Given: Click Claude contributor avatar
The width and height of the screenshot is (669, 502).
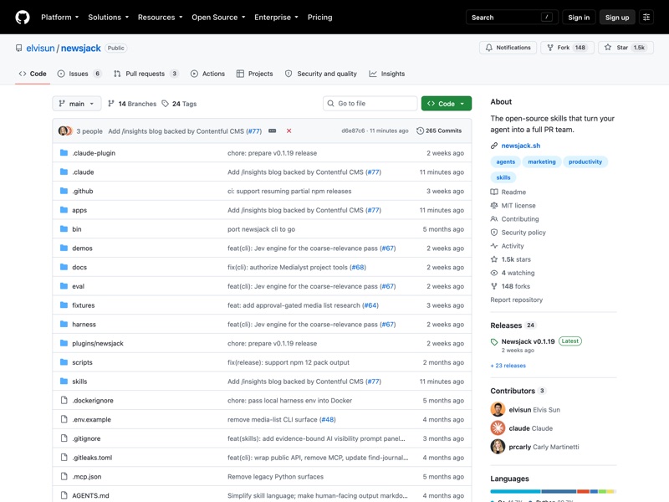Looking at the screenshot, I should [x=498, y=428].
